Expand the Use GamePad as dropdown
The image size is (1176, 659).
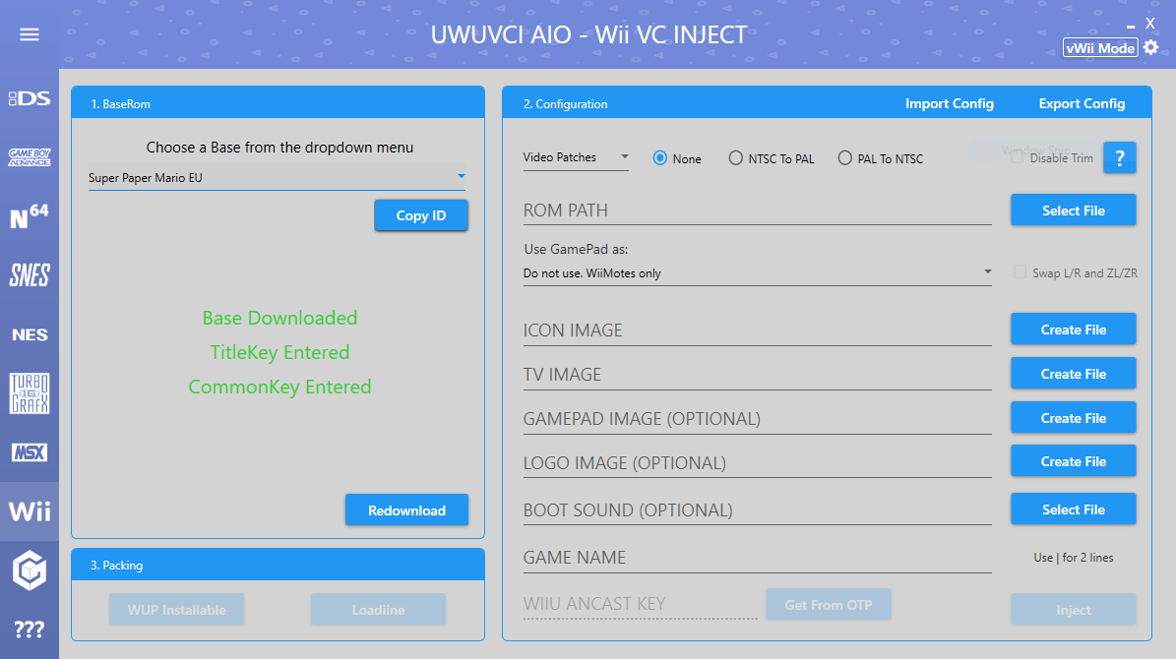[757, 272]
